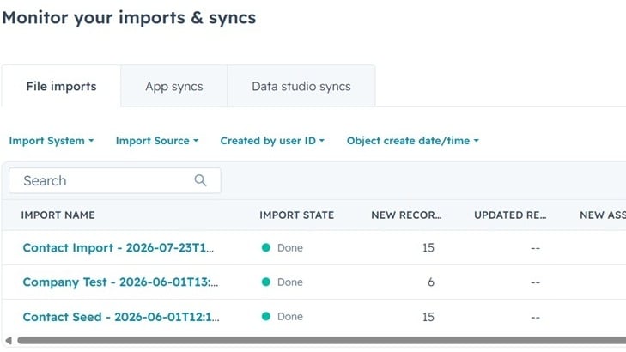Click updated records dashes in Contact Seed row
This screenshot has width=626, height=352.
coord(535,318)
